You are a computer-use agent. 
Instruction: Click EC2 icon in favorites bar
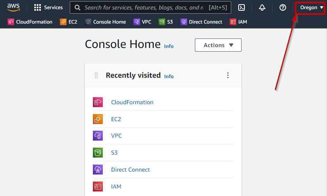click(x=63, y=22)
